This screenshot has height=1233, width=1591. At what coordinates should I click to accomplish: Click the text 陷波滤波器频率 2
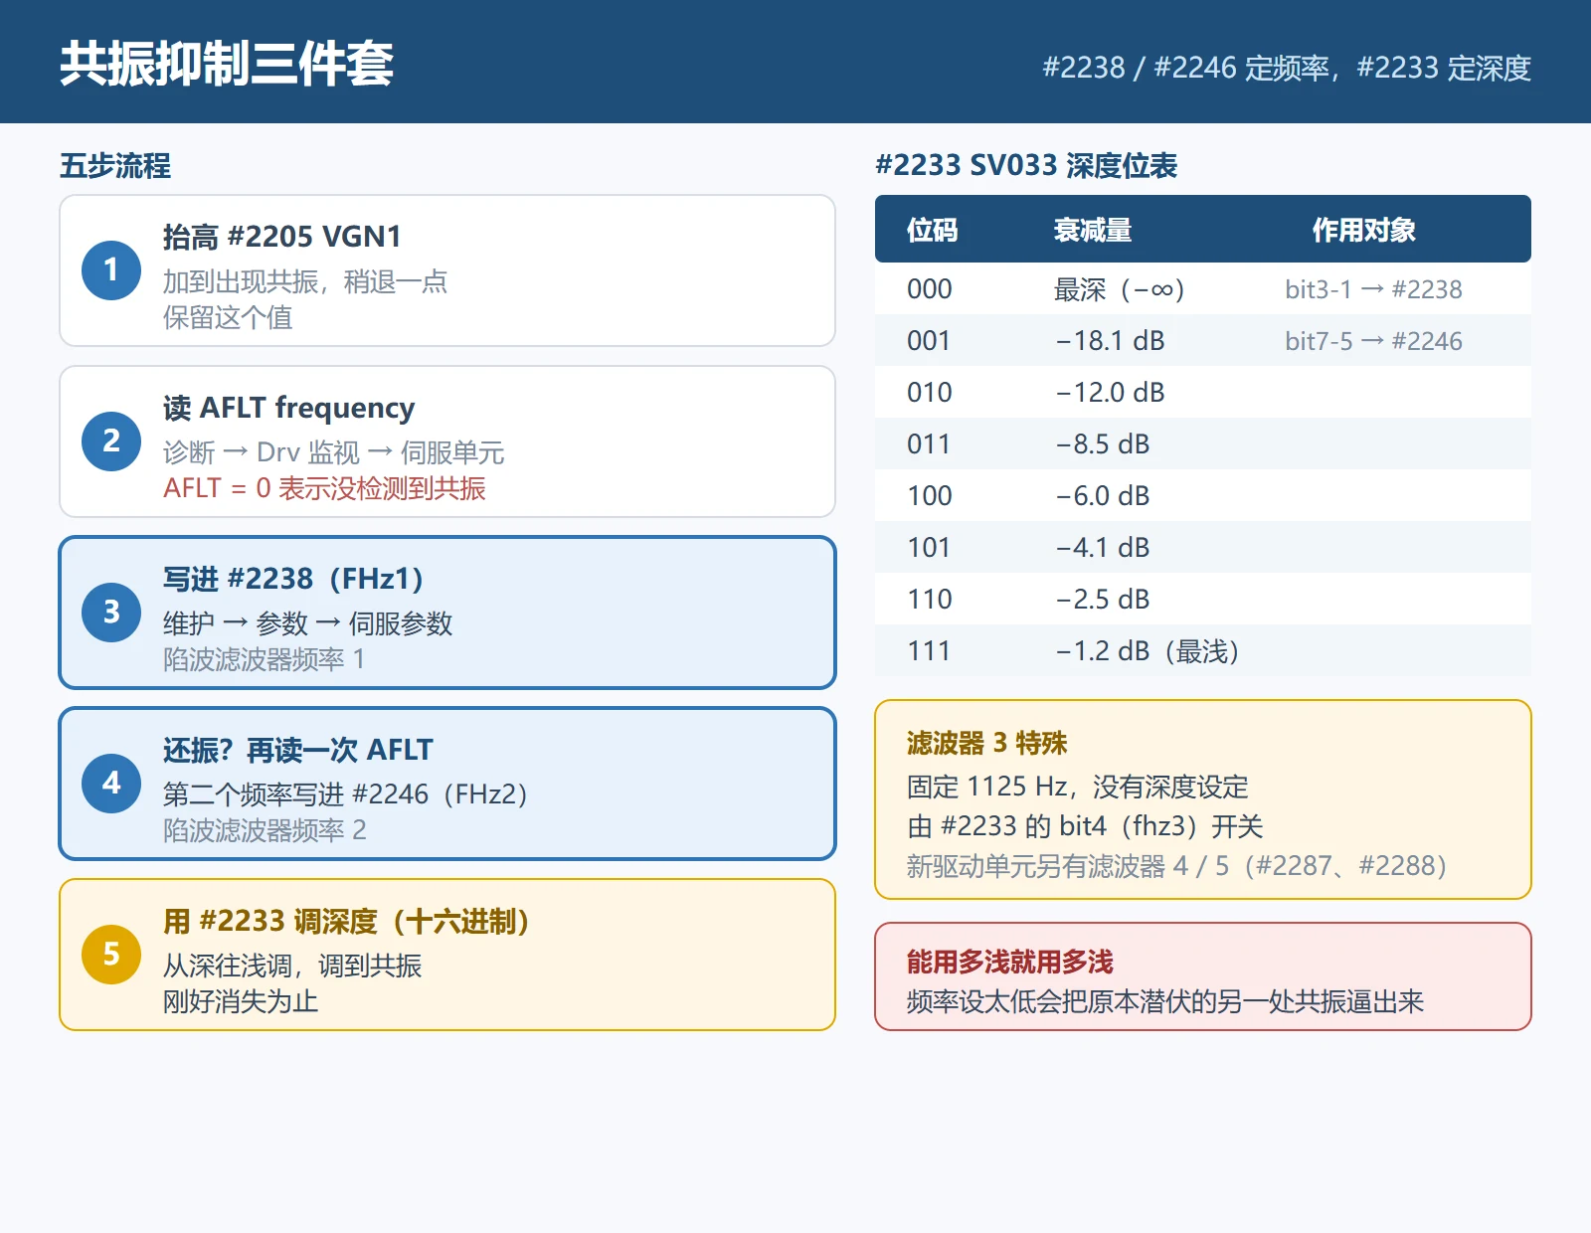(265, 830)
